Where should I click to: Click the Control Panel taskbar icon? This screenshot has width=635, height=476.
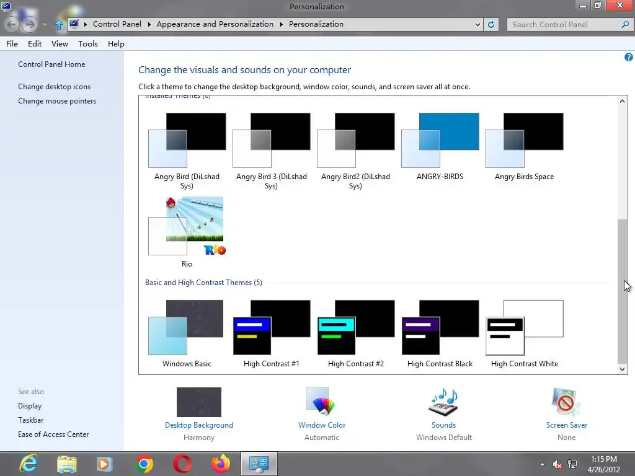click(x=259, y=464)
